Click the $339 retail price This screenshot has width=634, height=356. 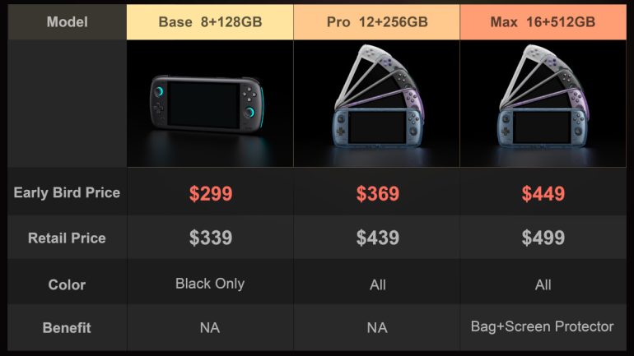pyautogui.click(x=211, y=238)
